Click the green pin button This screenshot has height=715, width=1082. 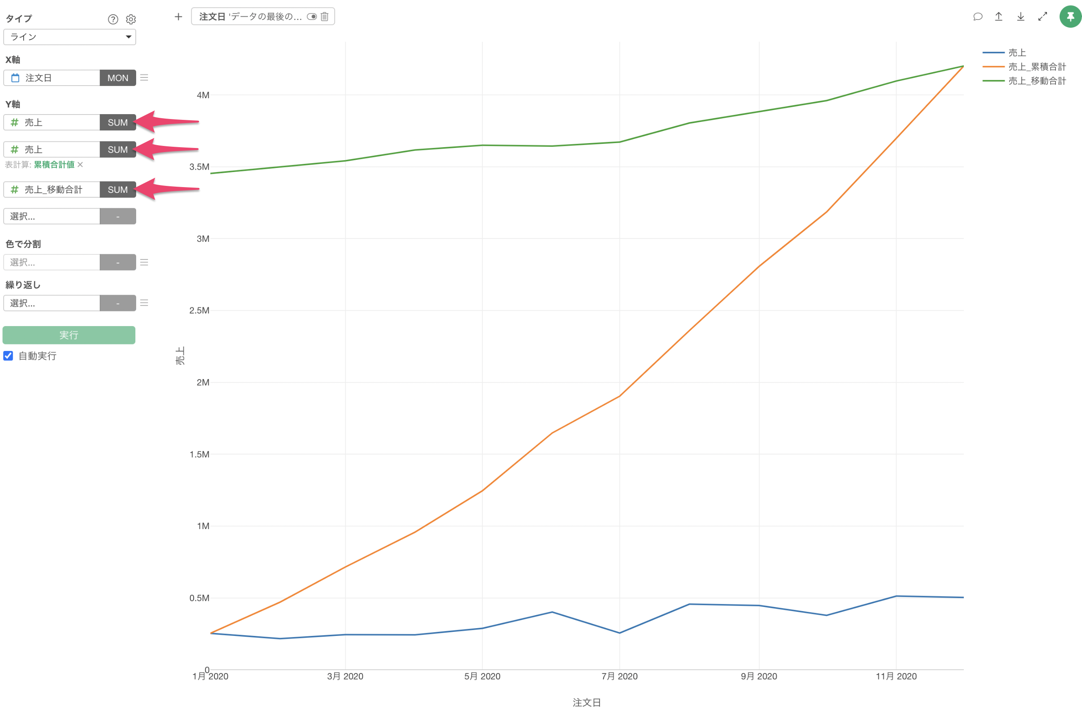1070,17
